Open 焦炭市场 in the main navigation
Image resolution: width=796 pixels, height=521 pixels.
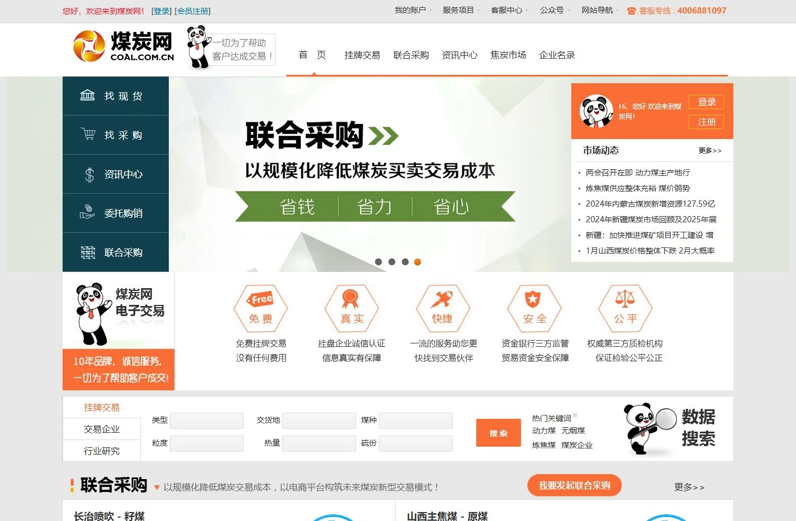click(508, 55)
